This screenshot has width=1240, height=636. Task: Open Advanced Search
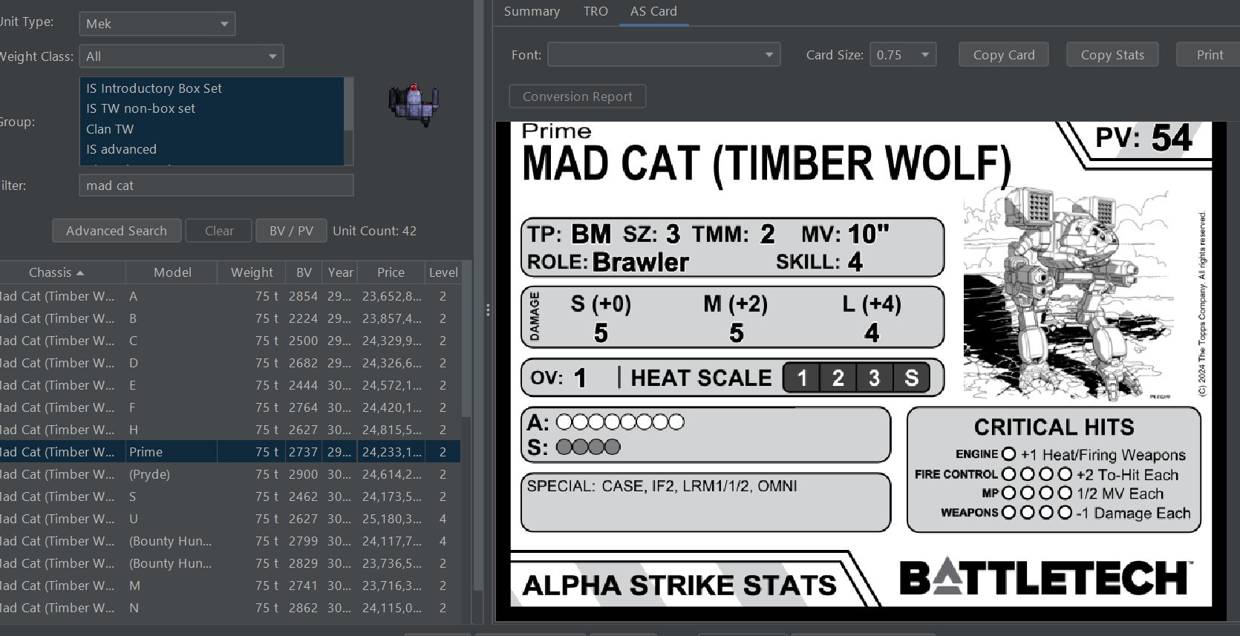[117, 231]
